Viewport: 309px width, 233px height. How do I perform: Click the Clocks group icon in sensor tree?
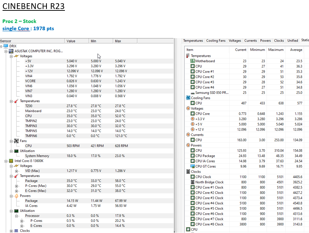(16, 230)
